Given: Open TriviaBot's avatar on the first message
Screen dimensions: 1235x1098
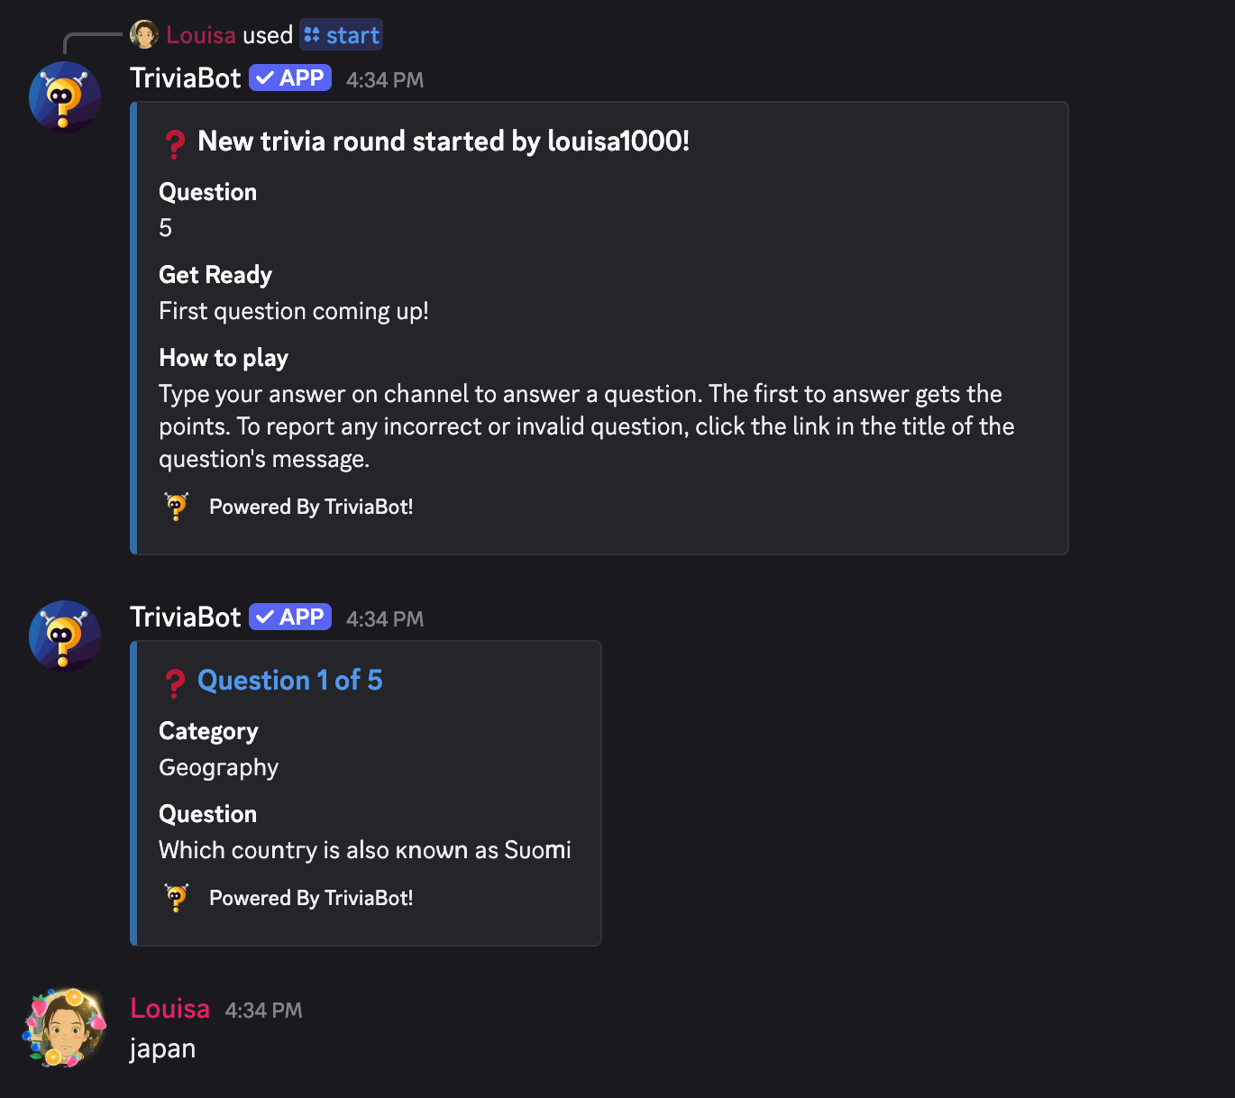Looking at the screenshot, I should point(64,96).
